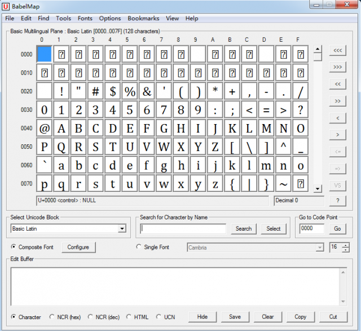Click the >> navigation button

point(337,101)
